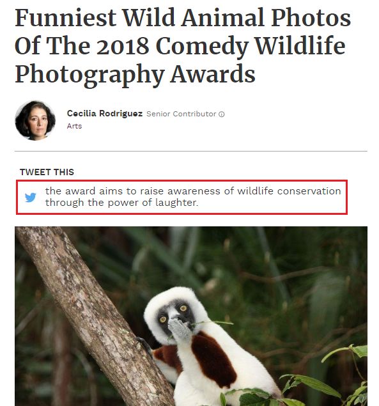The height and width of the screenshot is (406, 379).
Task: Open the Cecilia Rodriguez author link
Action: [x=105, y=113]
